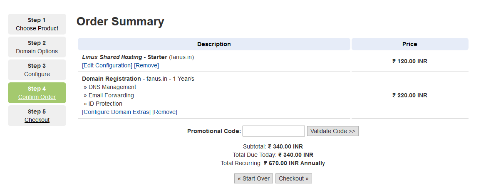486x193 pixels.
Task: Click the Validate Code button
Action: click(332, 131)
